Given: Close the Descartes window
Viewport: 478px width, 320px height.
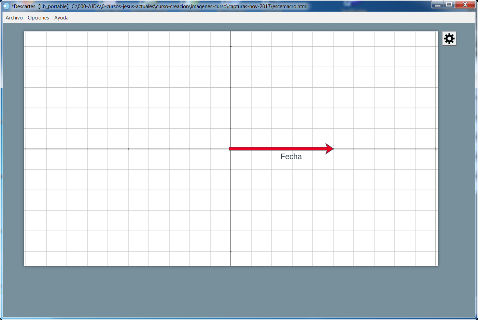Looking at the screenshot, I should 465,5.
